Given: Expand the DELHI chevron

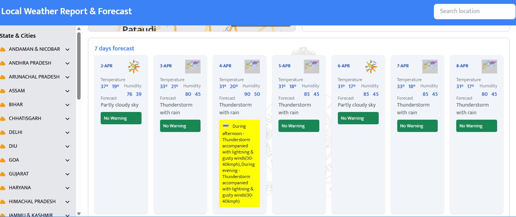Looking at the screenshot, I should point(67,133).
